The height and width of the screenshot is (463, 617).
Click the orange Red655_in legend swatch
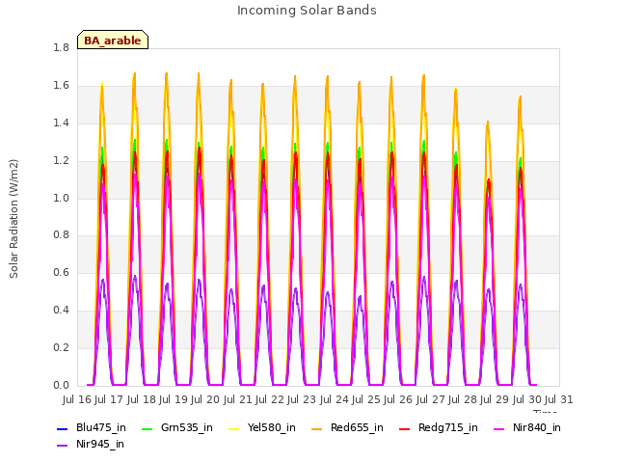(x=317, y=428)
